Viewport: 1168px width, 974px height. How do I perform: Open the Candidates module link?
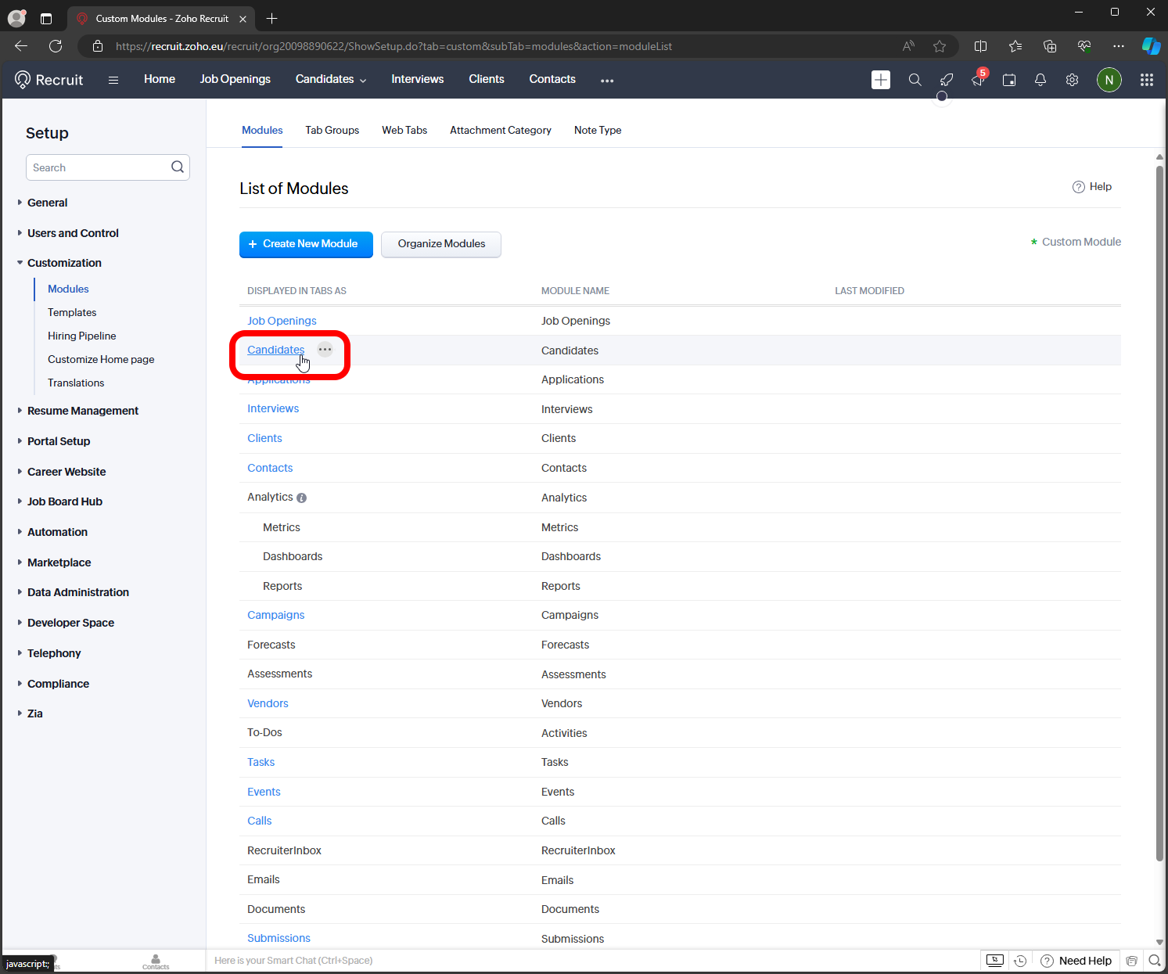[276, 350]
